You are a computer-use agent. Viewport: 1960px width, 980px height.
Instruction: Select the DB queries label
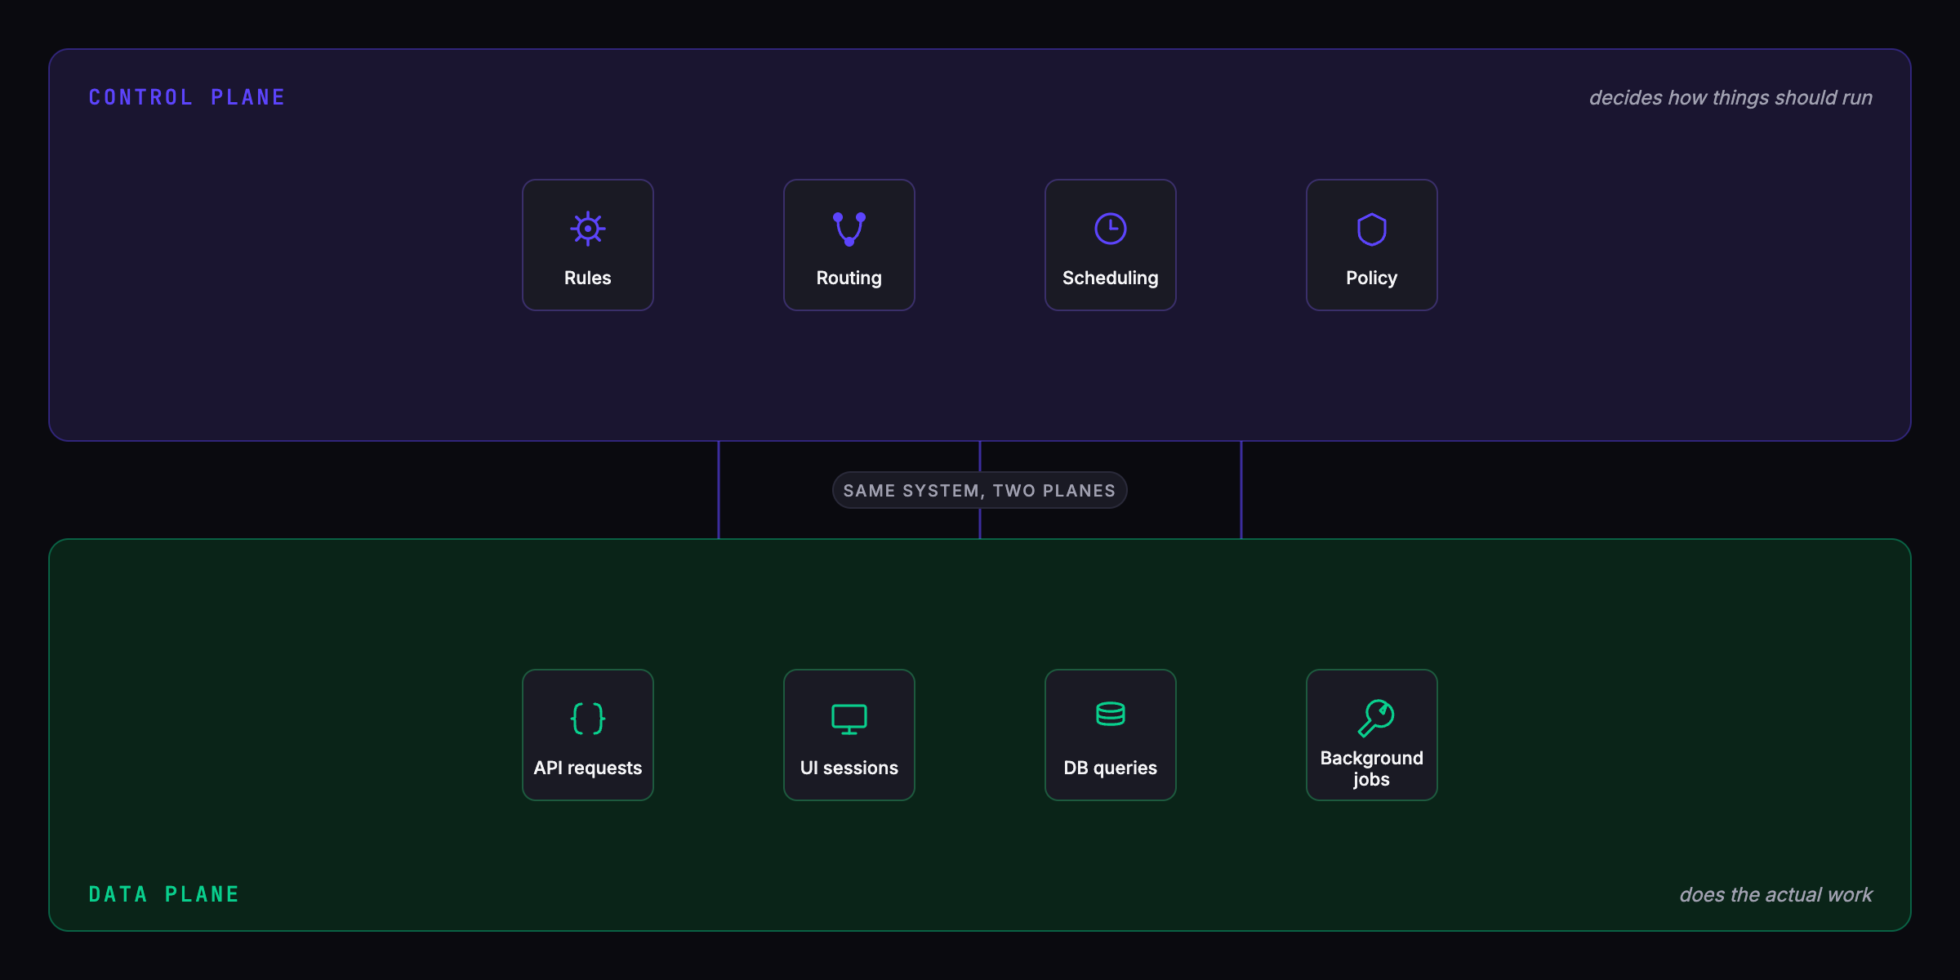(1111, 768)
